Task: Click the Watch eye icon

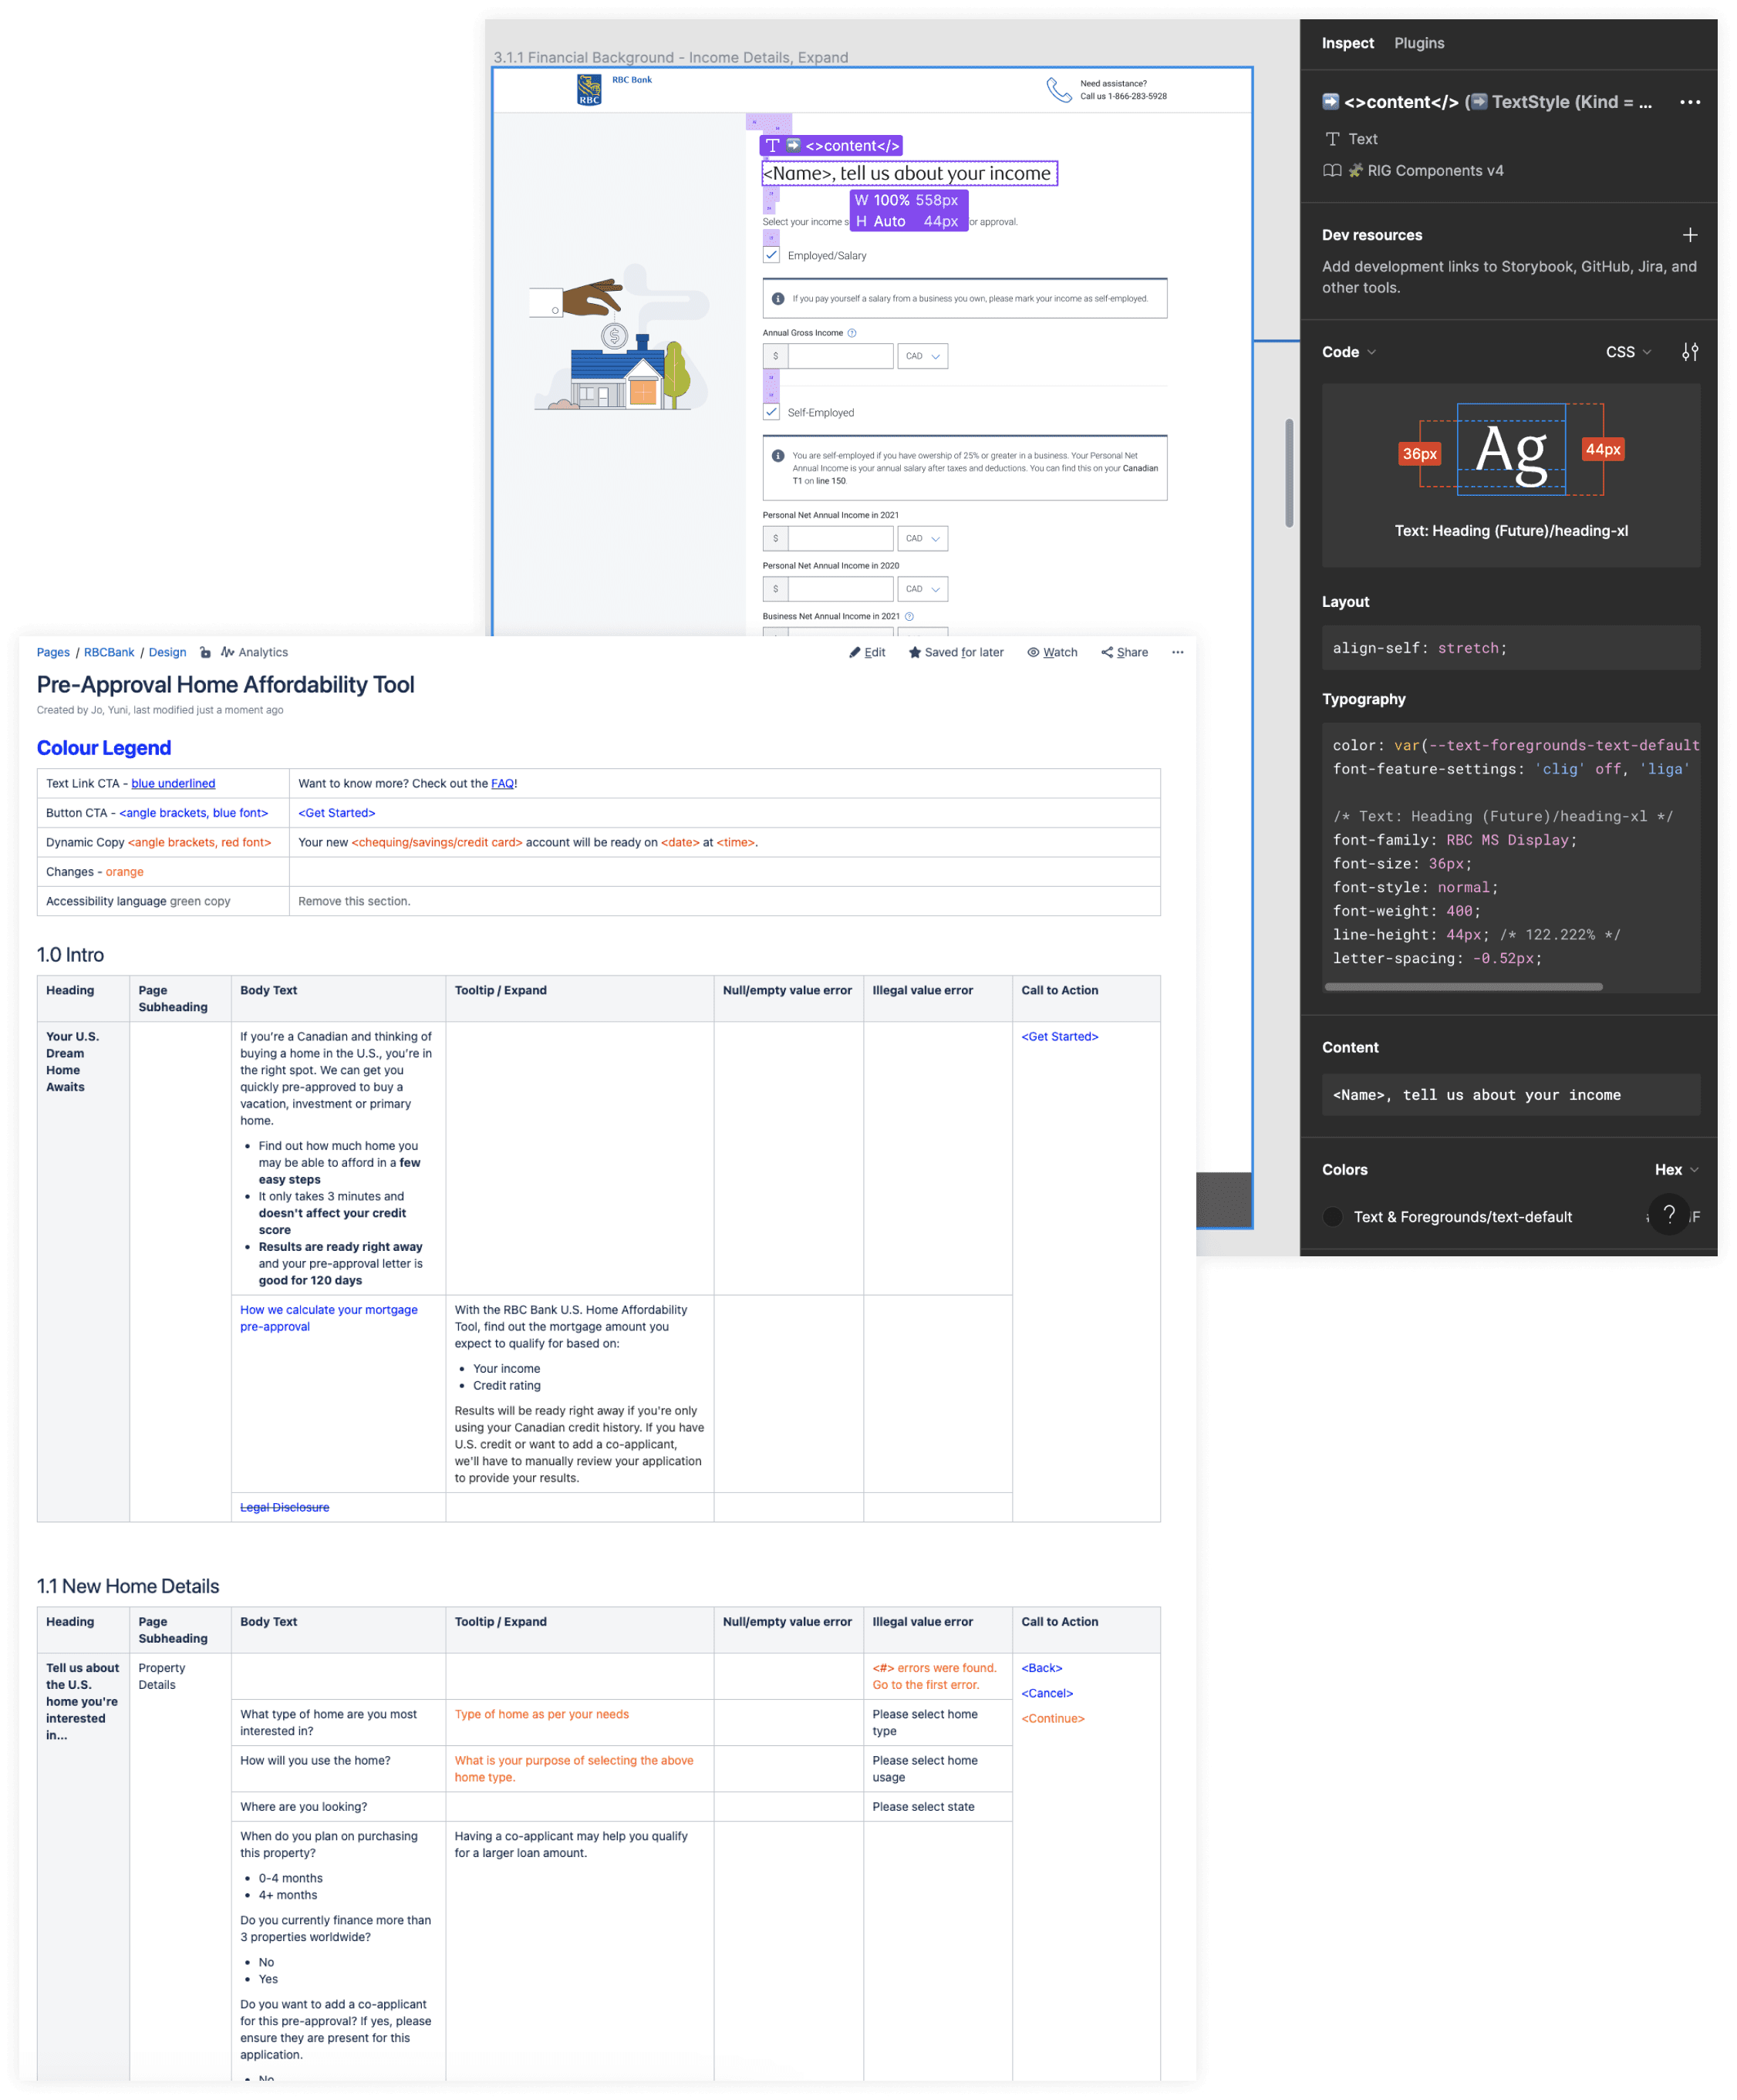Action: [1033, 653]
